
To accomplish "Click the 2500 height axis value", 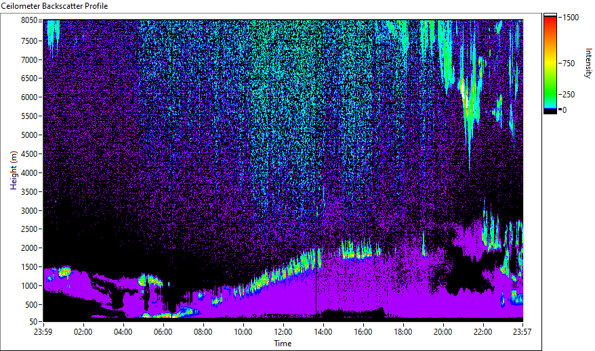I will tap(29, 229).
